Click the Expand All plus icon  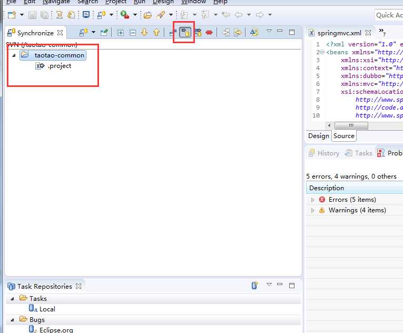(x=120, y=33)
